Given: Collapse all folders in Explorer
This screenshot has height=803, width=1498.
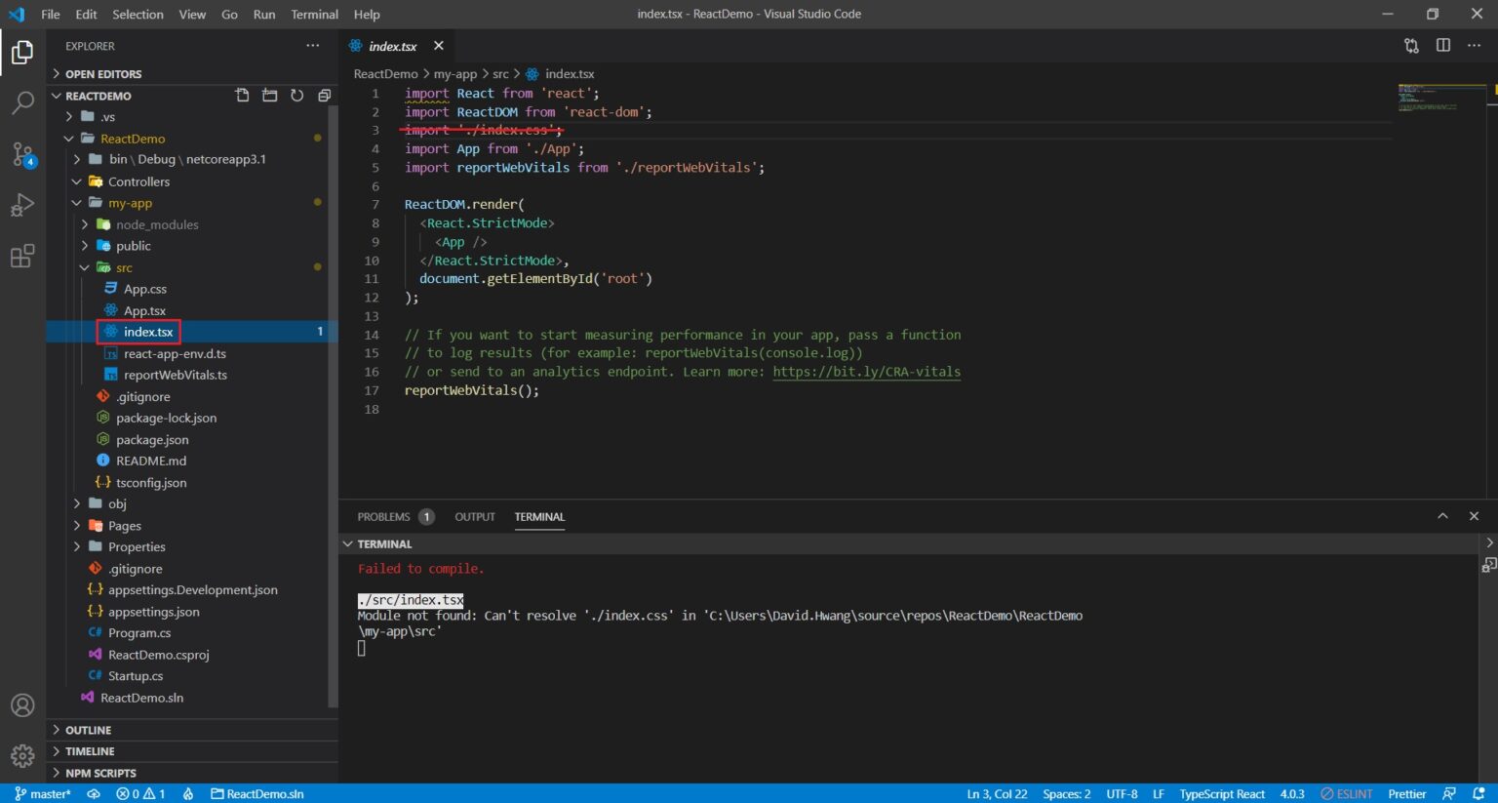Looking at the screenshot, I should pyautogui.click(x=324, y=96).
